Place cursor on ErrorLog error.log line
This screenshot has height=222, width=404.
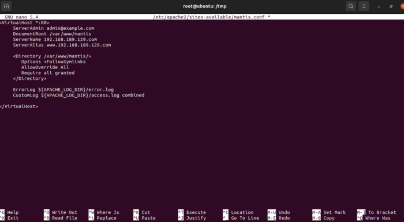(63, 90)
